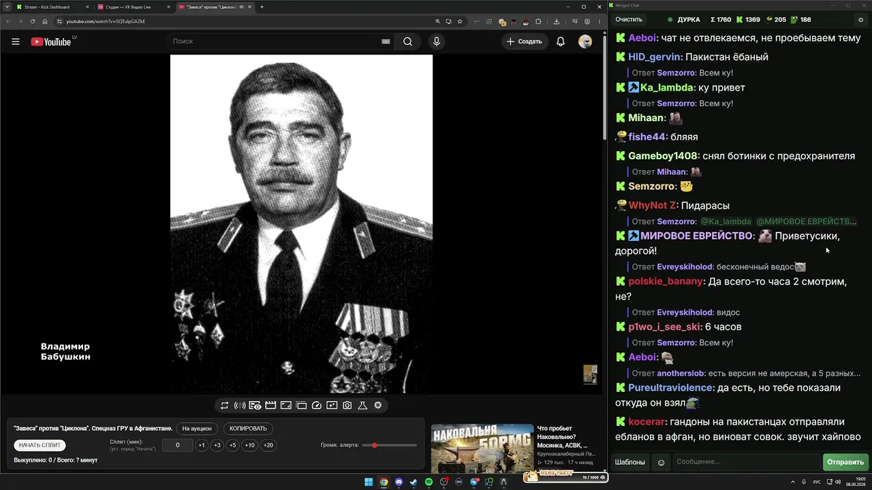Open the YouTube account avatar menu
Image resolution: width=872 pixels, height=490 pixels.
pos(585,42)
